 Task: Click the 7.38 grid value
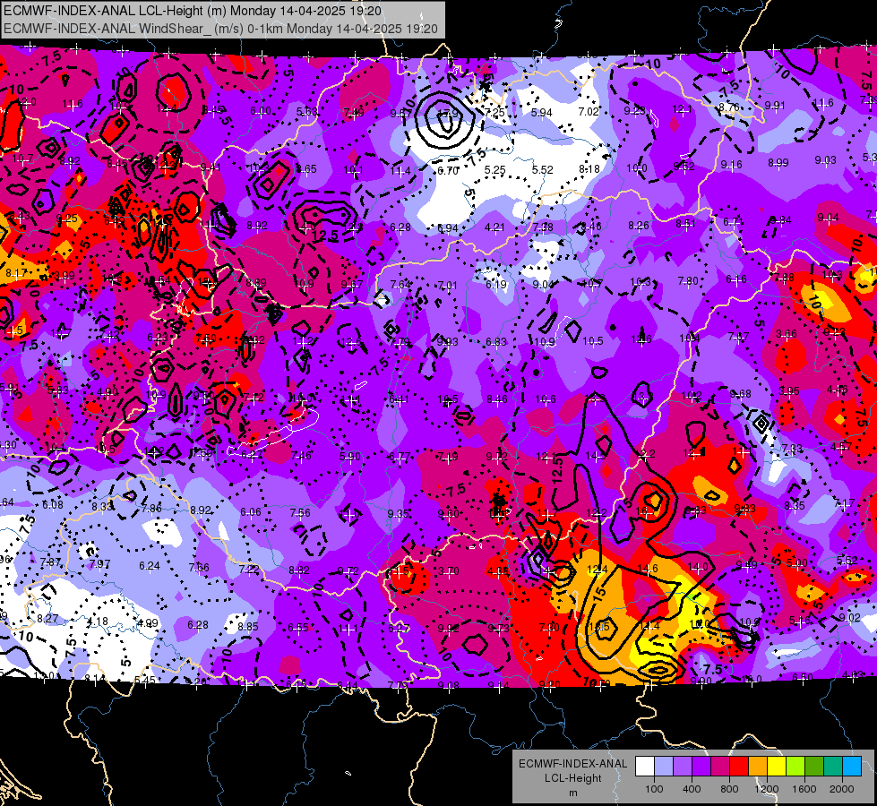pyautogui.click(x=543, y=227)
